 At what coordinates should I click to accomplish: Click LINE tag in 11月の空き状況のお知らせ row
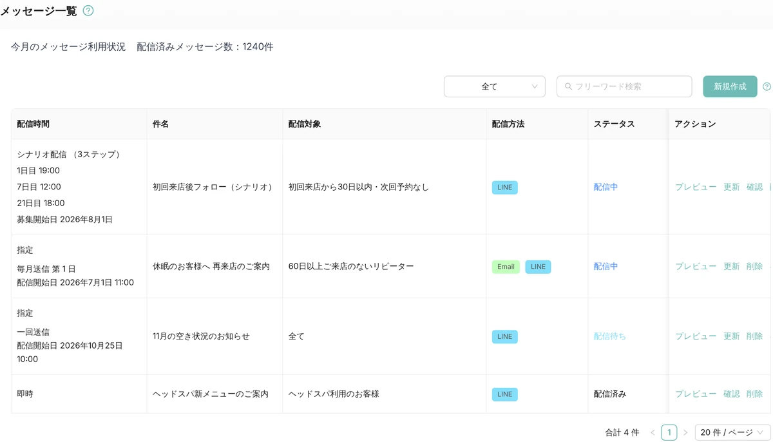coord(505,336)
